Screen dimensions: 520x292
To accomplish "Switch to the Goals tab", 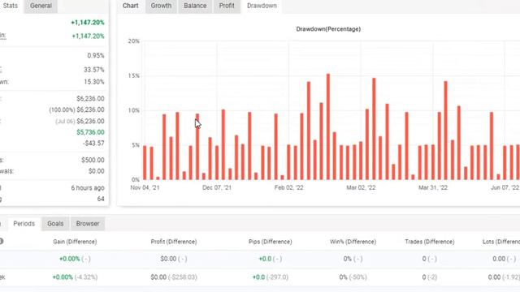I will pos(55,224).
